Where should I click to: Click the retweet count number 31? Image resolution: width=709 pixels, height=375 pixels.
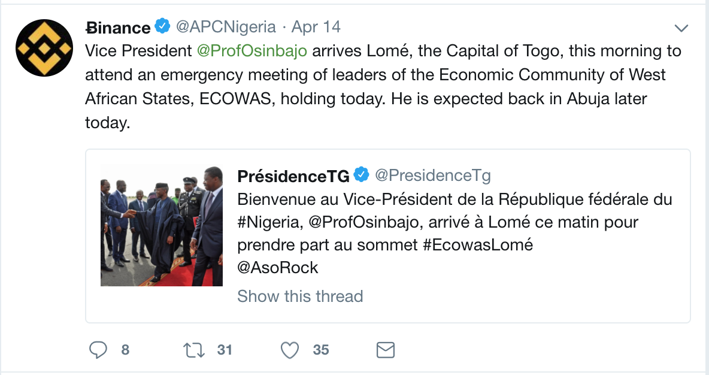(x=225, y=349)
